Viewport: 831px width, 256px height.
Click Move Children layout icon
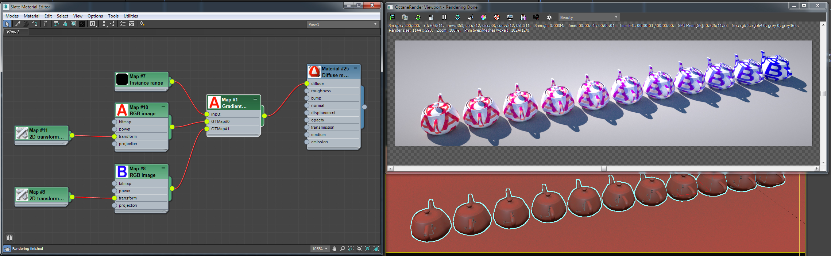57,24
